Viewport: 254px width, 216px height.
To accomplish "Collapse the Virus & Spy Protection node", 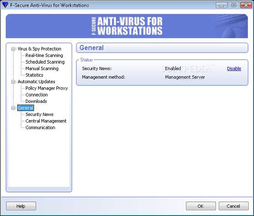I will pyautogui.click(x=13, y=49).
